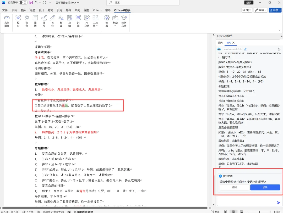
Task: Open the 130% zoom level dialog
Action: [277, 212]
